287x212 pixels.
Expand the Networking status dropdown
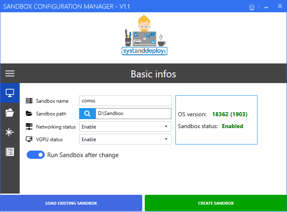coord(125,126)
